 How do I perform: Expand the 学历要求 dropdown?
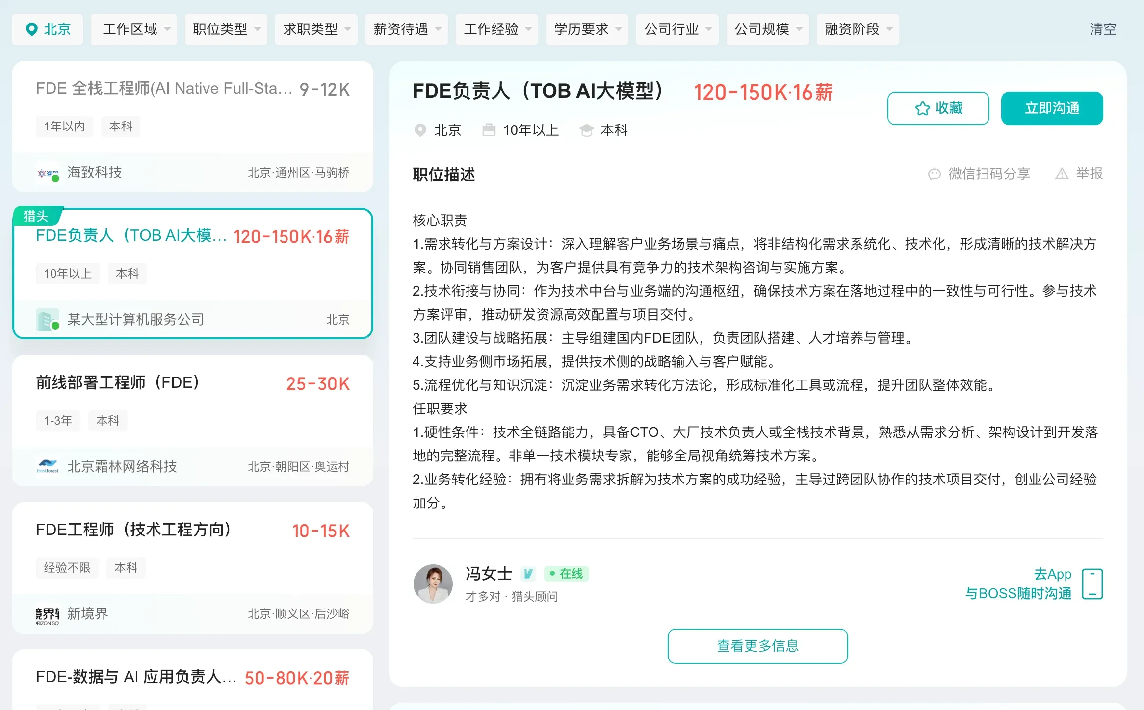[x=587, y=29]
